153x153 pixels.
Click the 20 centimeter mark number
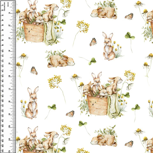[3, 101]
